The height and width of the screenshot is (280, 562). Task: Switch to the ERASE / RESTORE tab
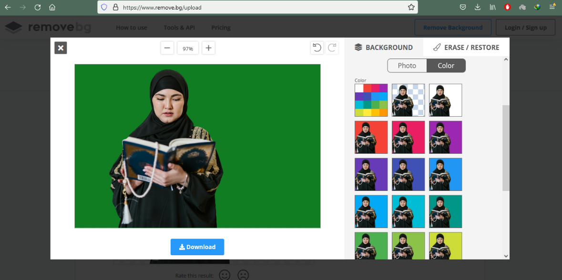(x=466, y=47)
